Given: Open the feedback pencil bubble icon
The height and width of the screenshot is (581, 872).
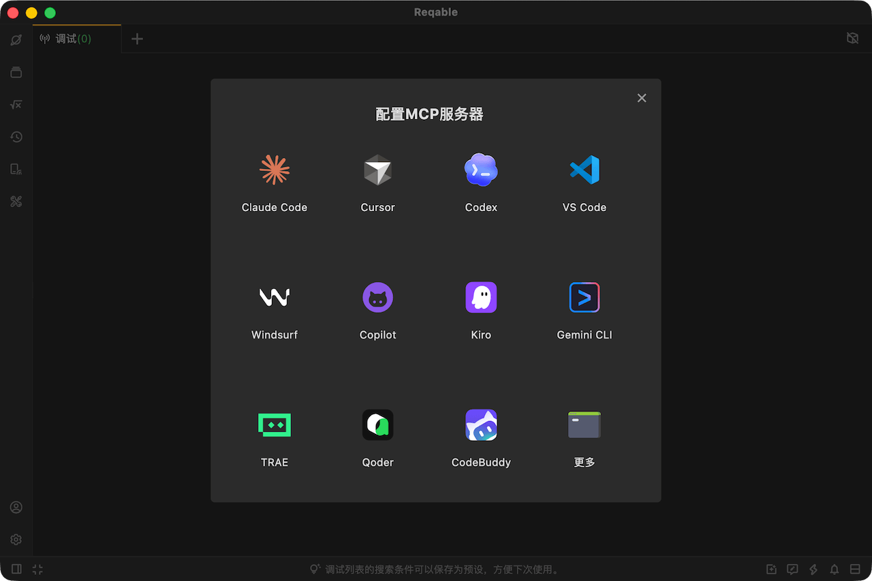Looking at the screenshot, I should pyautogui.click(x=792, y=569).
